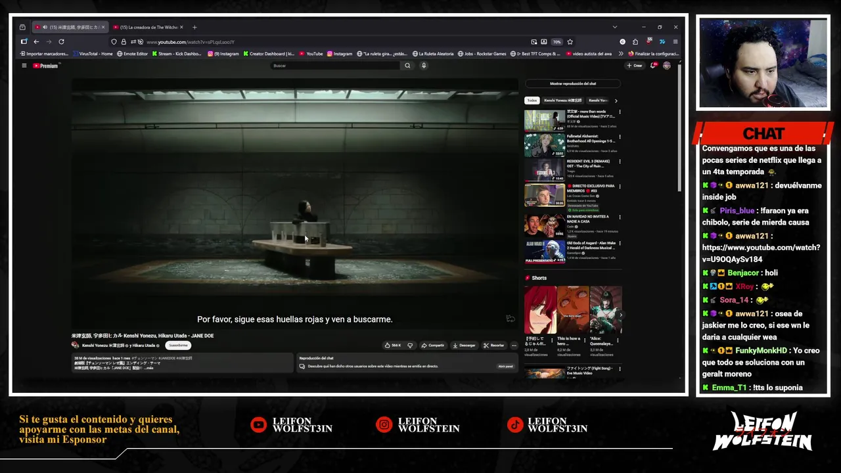The image size is (841, 473).
Task: Open YouTube notifications bell
Action: click(x=654, y=66)
